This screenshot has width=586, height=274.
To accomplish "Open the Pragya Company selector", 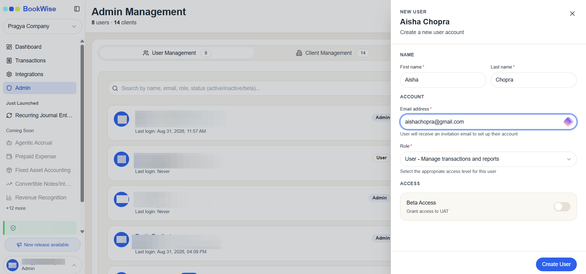I will (x=42, y=26).
